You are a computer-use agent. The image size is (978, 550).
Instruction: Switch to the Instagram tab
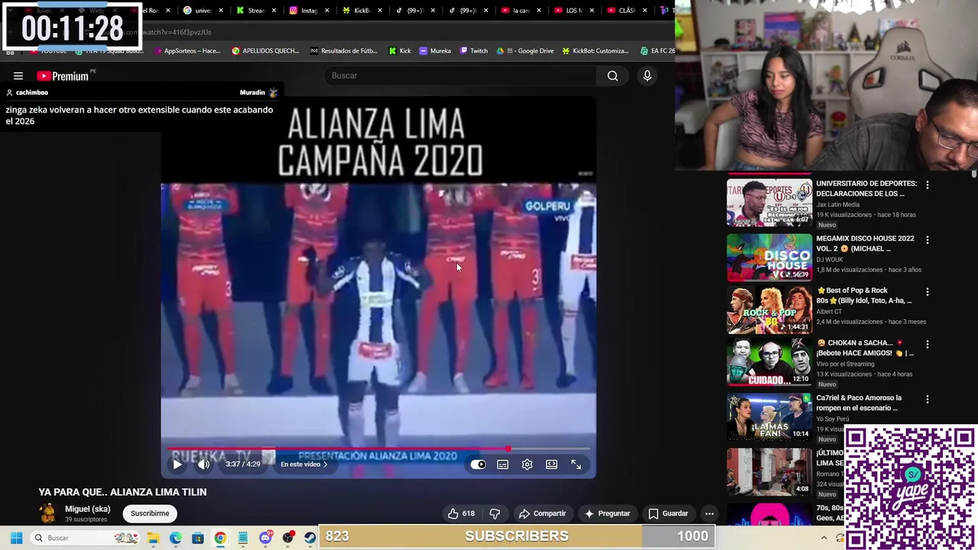point(308,11)
